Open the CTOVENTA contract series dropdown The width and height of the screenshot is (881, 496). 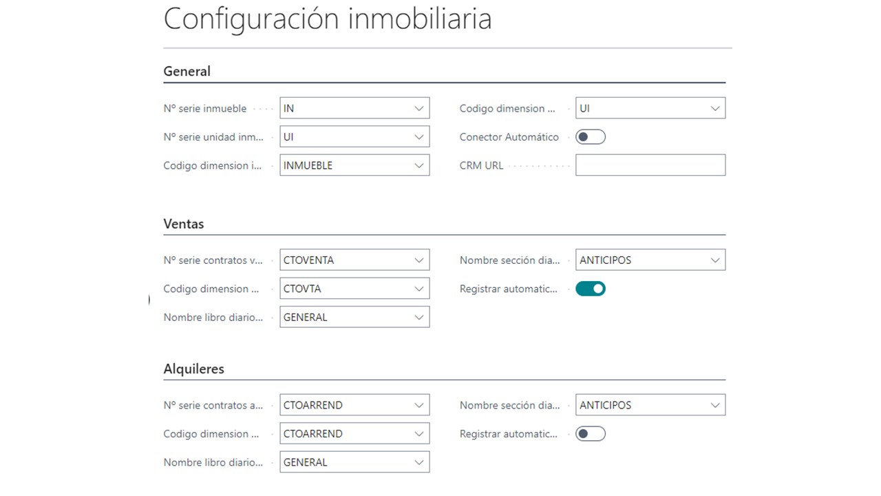(x=418, y=260)
